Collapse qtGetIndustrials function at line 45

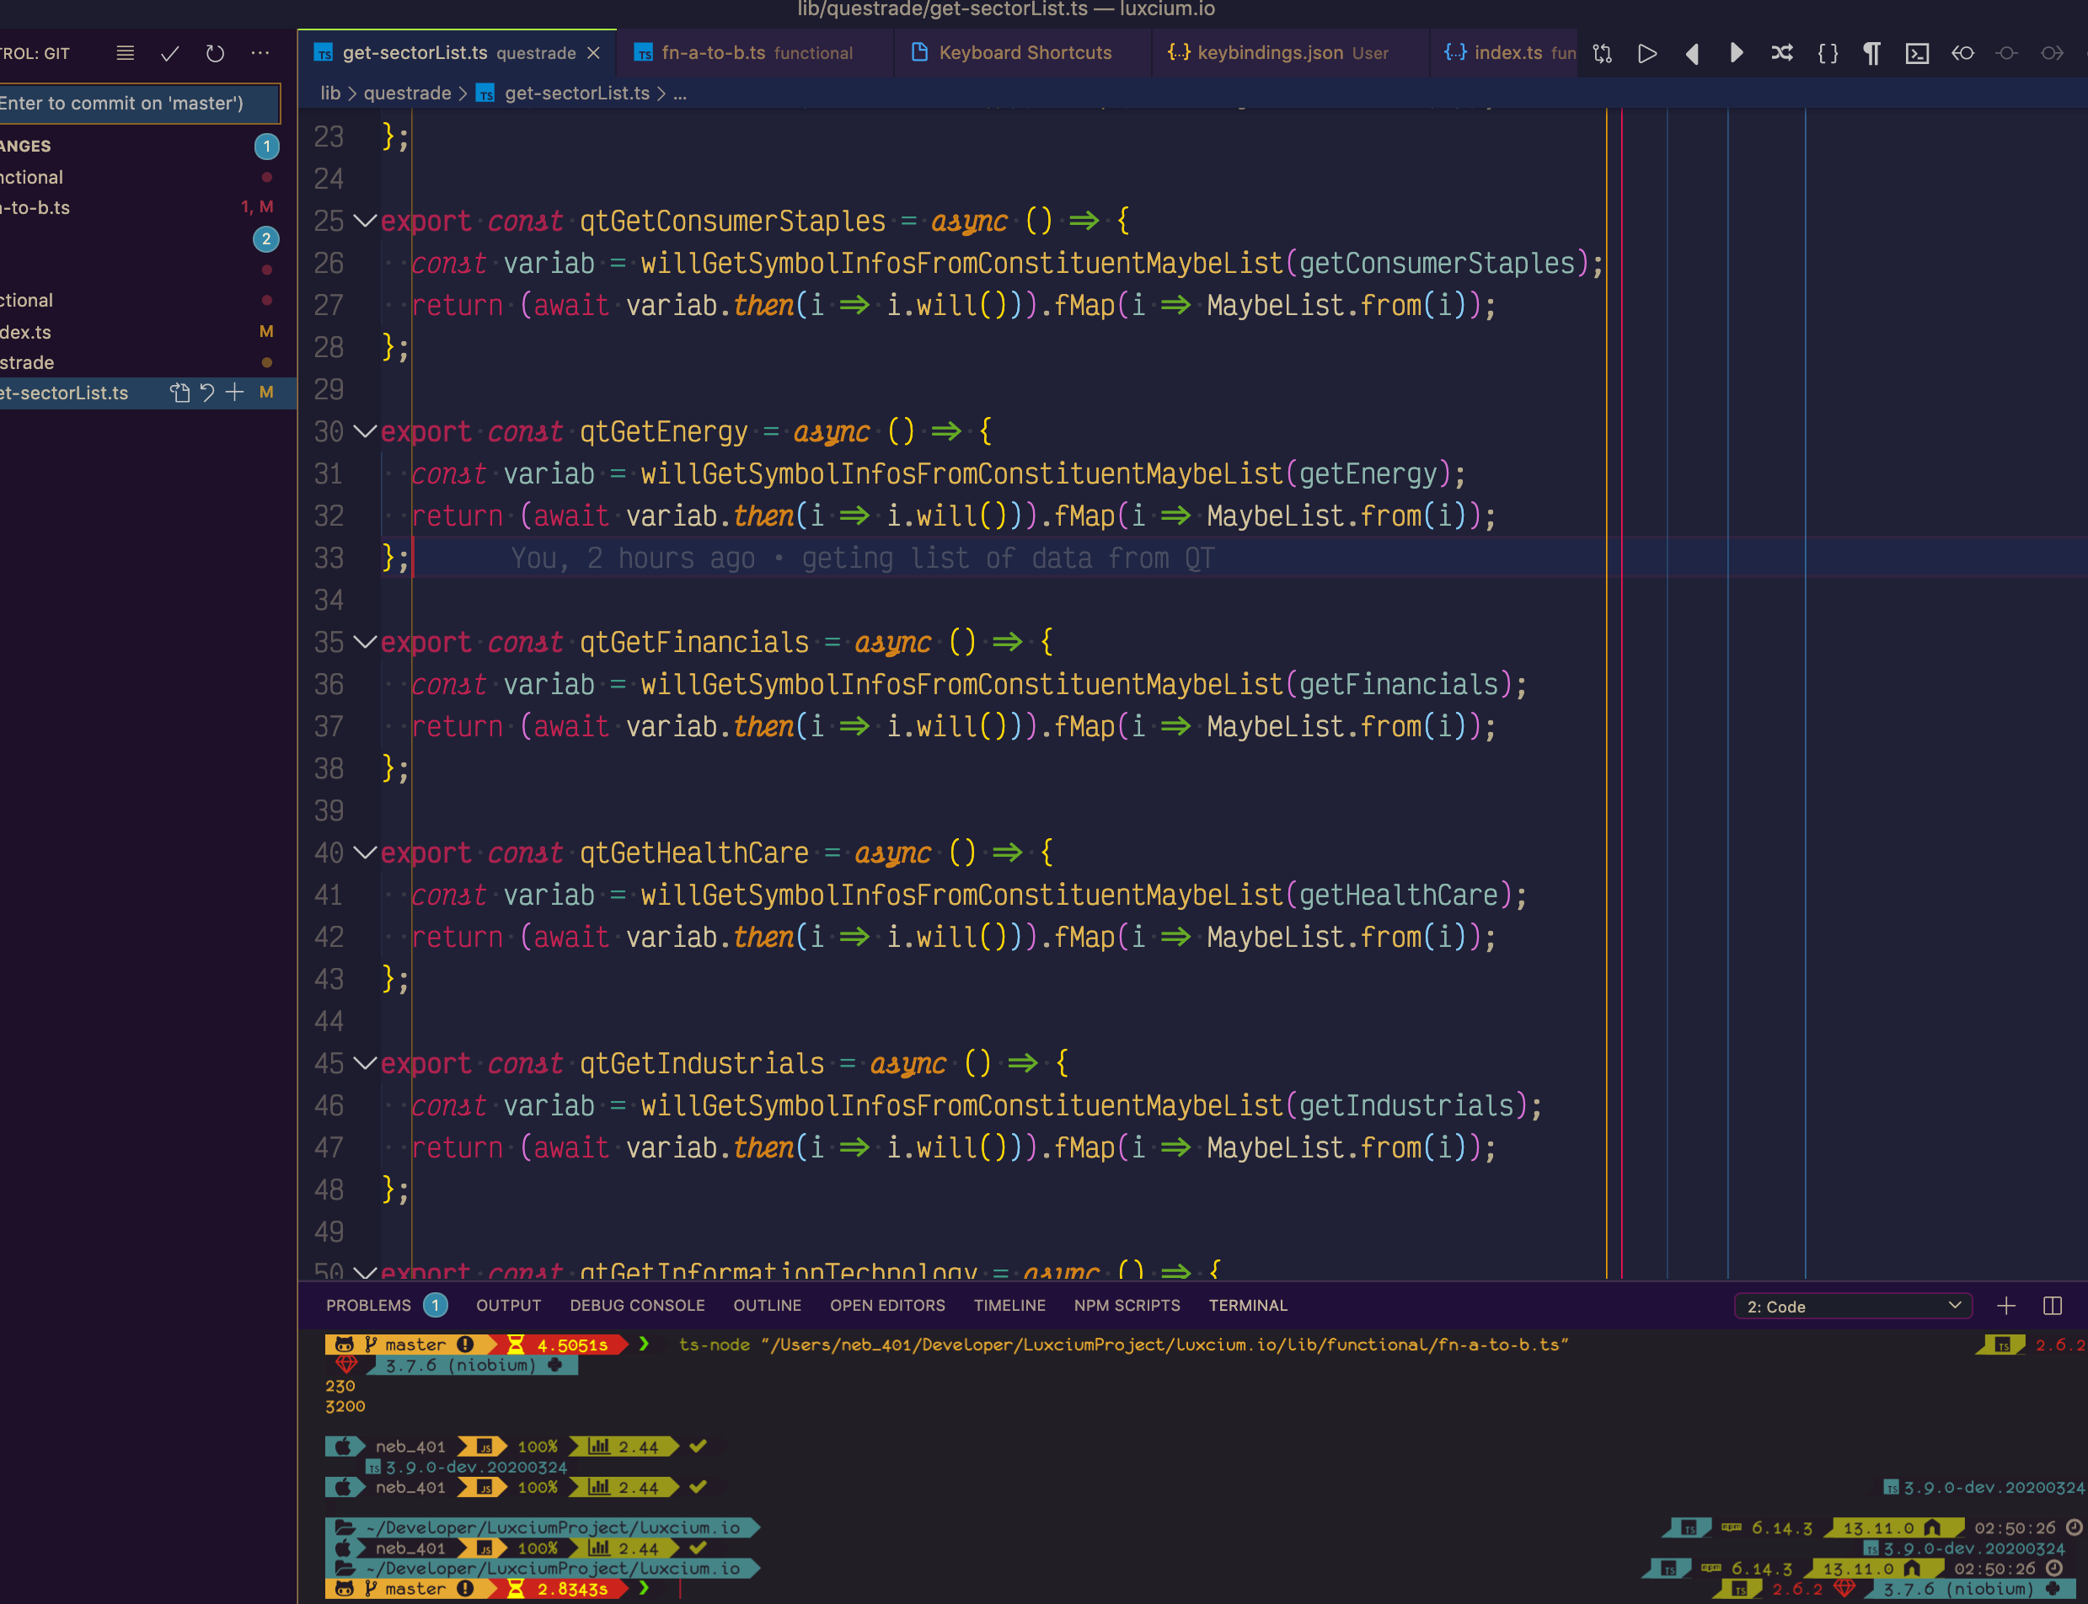click(365, 1062)
